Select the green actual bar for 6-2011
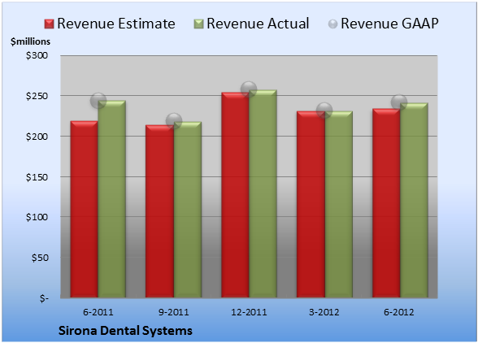 pyautogui.click(x=112, y=199)
